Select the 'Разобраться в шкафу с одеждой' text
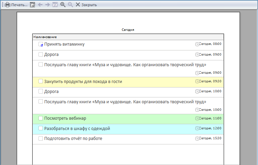 [x=77, y=129]
